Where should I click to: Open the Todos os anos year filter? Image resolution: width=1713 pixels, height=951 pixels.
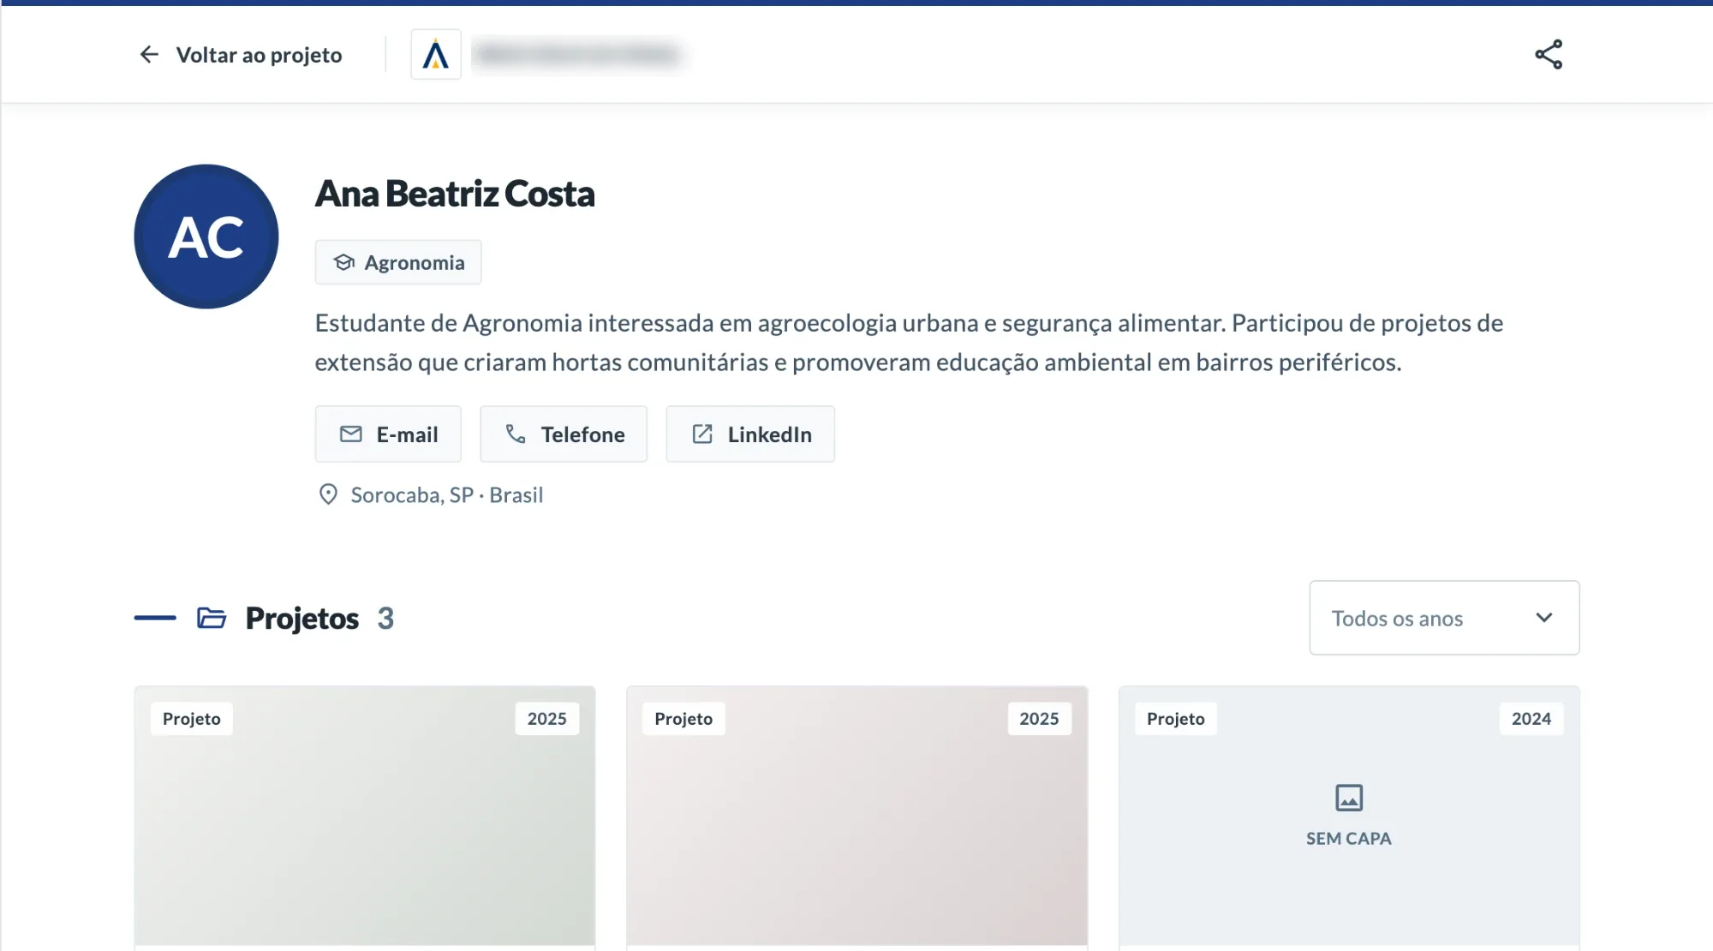pyautogui.click(x=1444, y=618)
